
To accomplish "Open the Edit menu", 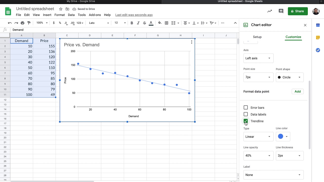I will [27, 15].
